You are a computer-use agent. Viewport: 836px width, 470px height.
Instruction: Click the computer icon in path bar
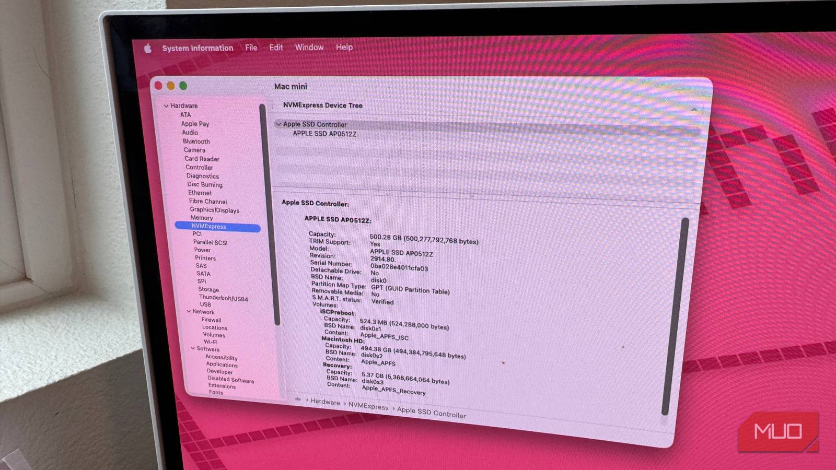click(x=298, y=399)
